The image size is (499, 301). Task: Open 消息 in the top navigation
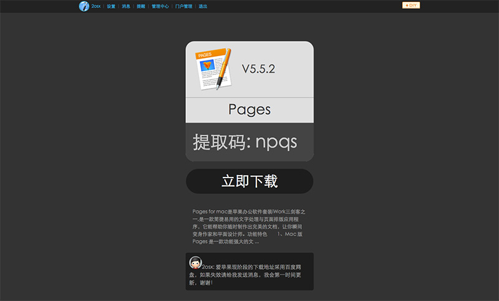(126, 6)
